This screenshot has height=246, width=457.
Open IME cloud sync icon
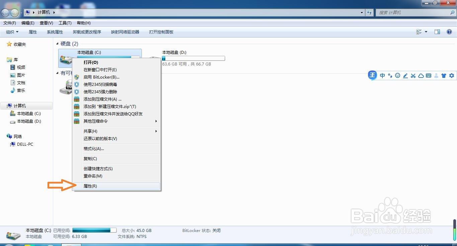tap(421, 76)
